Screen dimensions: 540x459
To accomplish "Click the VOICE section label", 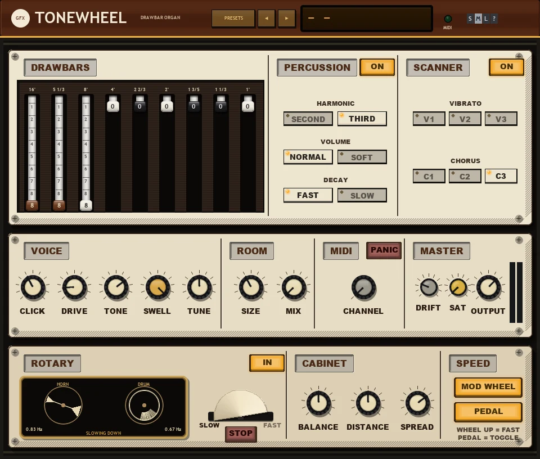I will (47, 251).
